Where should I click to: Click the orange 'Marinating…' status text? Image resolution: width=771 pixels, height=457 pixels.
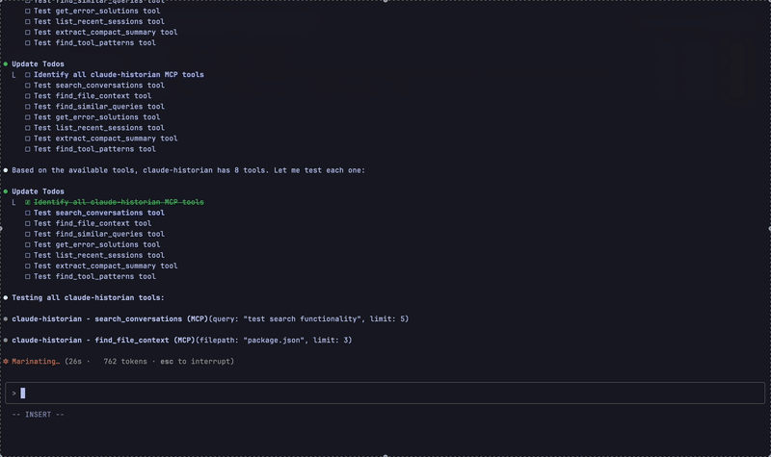pos(36,362)
